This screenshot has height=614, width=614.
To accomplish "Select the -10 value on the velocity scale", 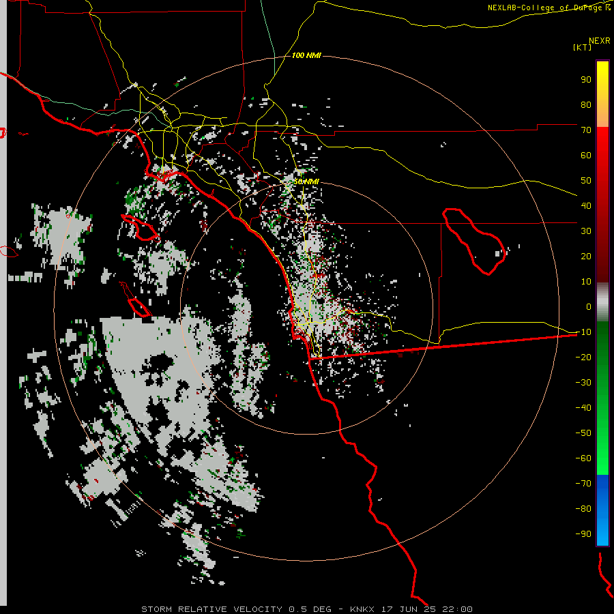I will (583, 332).
